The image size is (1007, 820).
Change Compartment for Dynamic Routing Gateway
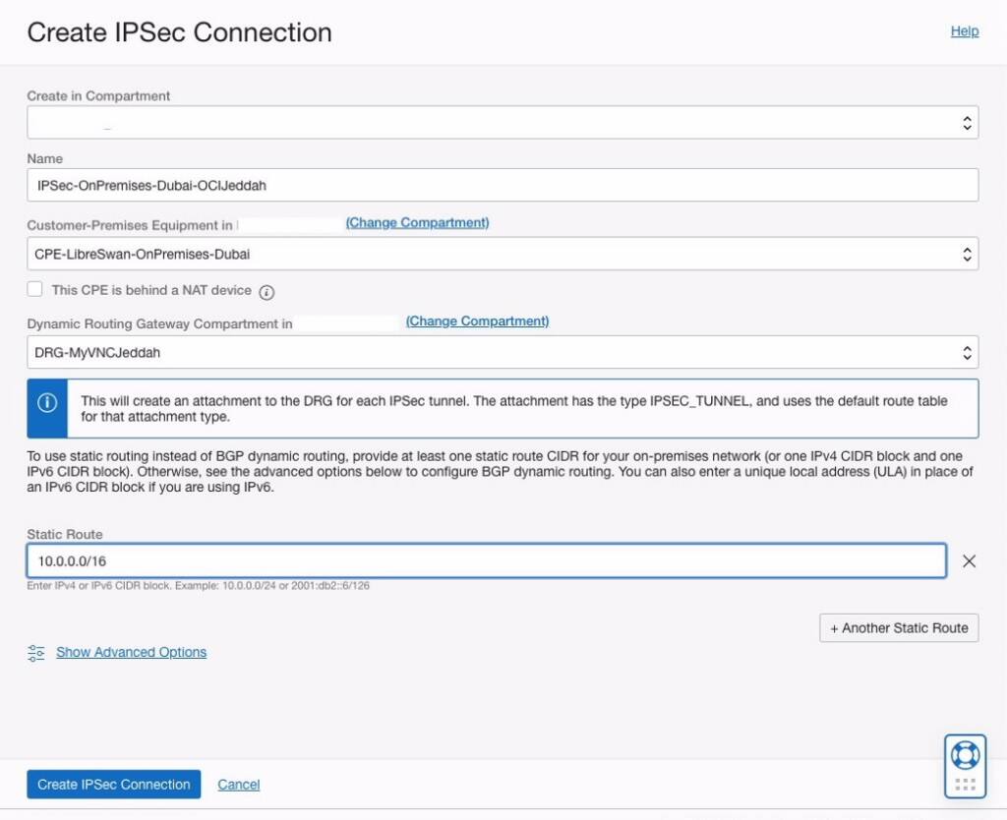[x=477, y=321]
